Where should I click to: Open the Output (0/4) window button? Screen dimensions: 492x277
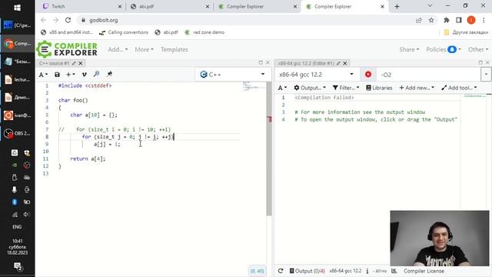[307, 271]
